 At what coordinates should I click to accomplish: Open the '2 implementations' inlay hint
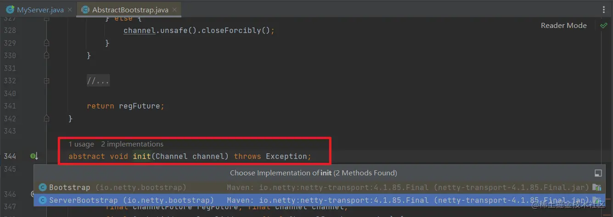(132, 144)
